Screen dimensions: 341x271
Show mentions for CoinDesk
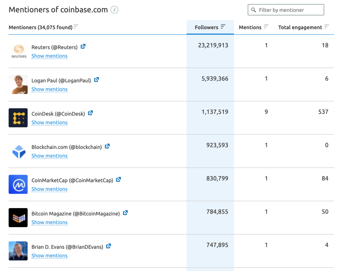[x=49, y=123]
